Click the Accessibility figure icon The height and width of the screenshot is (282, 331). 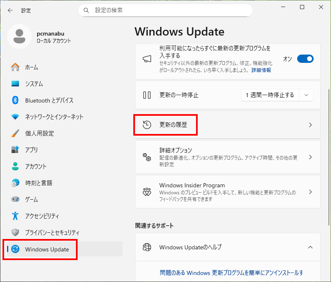coord(15,216)
